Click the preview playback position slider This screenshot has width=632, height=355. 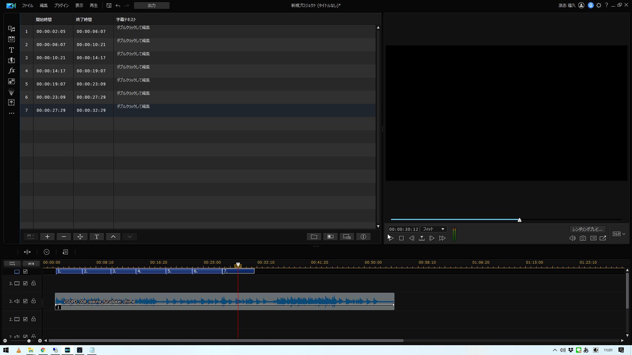pos(519,220)
